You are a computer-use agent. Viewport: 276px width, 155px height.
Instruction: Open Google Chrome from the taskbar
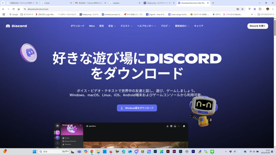92,152
